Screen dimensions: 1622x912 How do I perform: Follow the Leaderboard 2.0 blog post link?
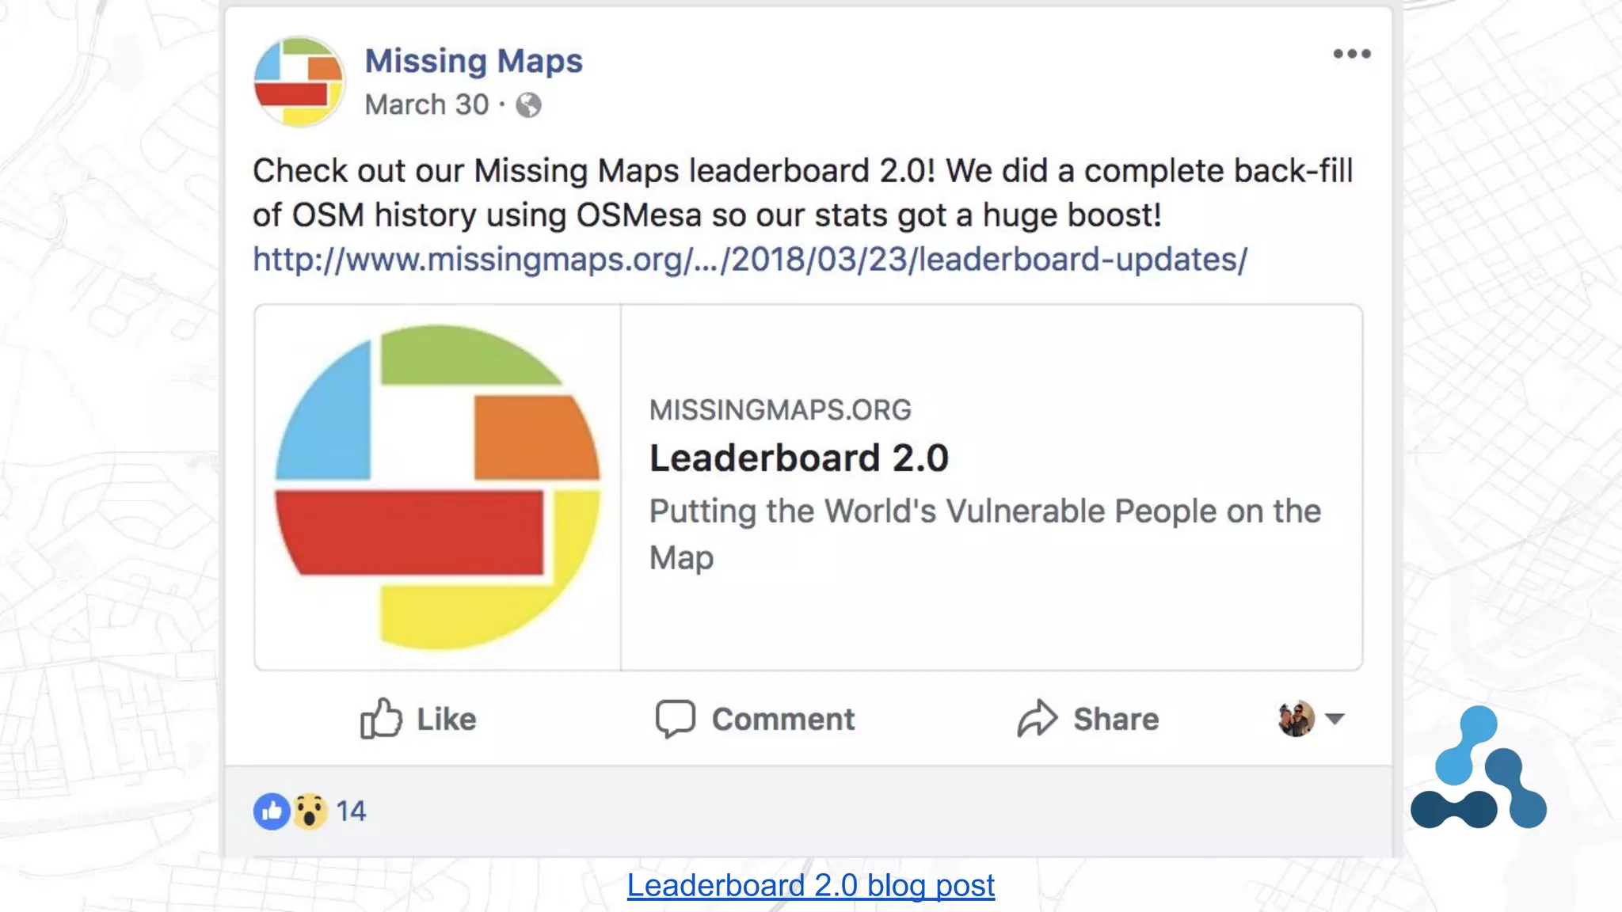[810, 885]
